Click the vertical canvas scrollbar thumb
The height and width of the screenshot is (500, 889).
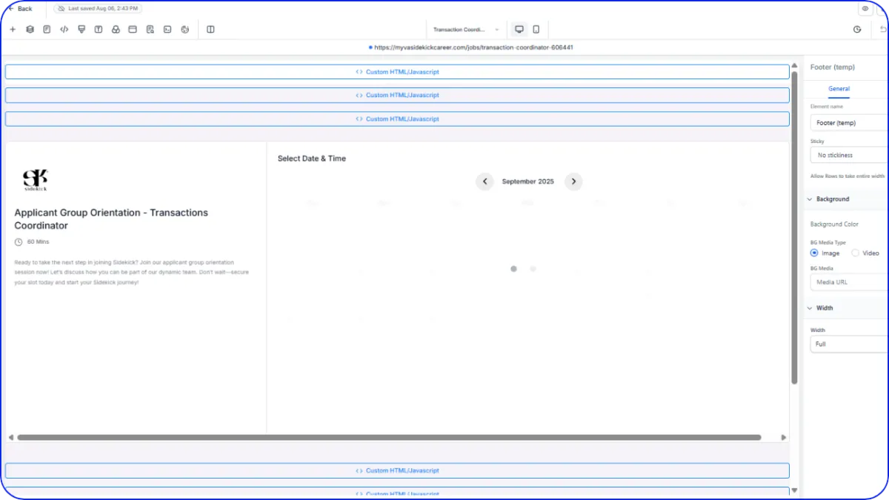click(794, 227)
